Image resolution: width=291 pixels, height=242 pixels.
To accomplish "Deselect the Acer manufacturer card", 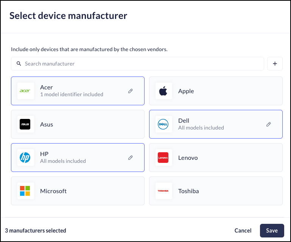I will tap(83, 91).
